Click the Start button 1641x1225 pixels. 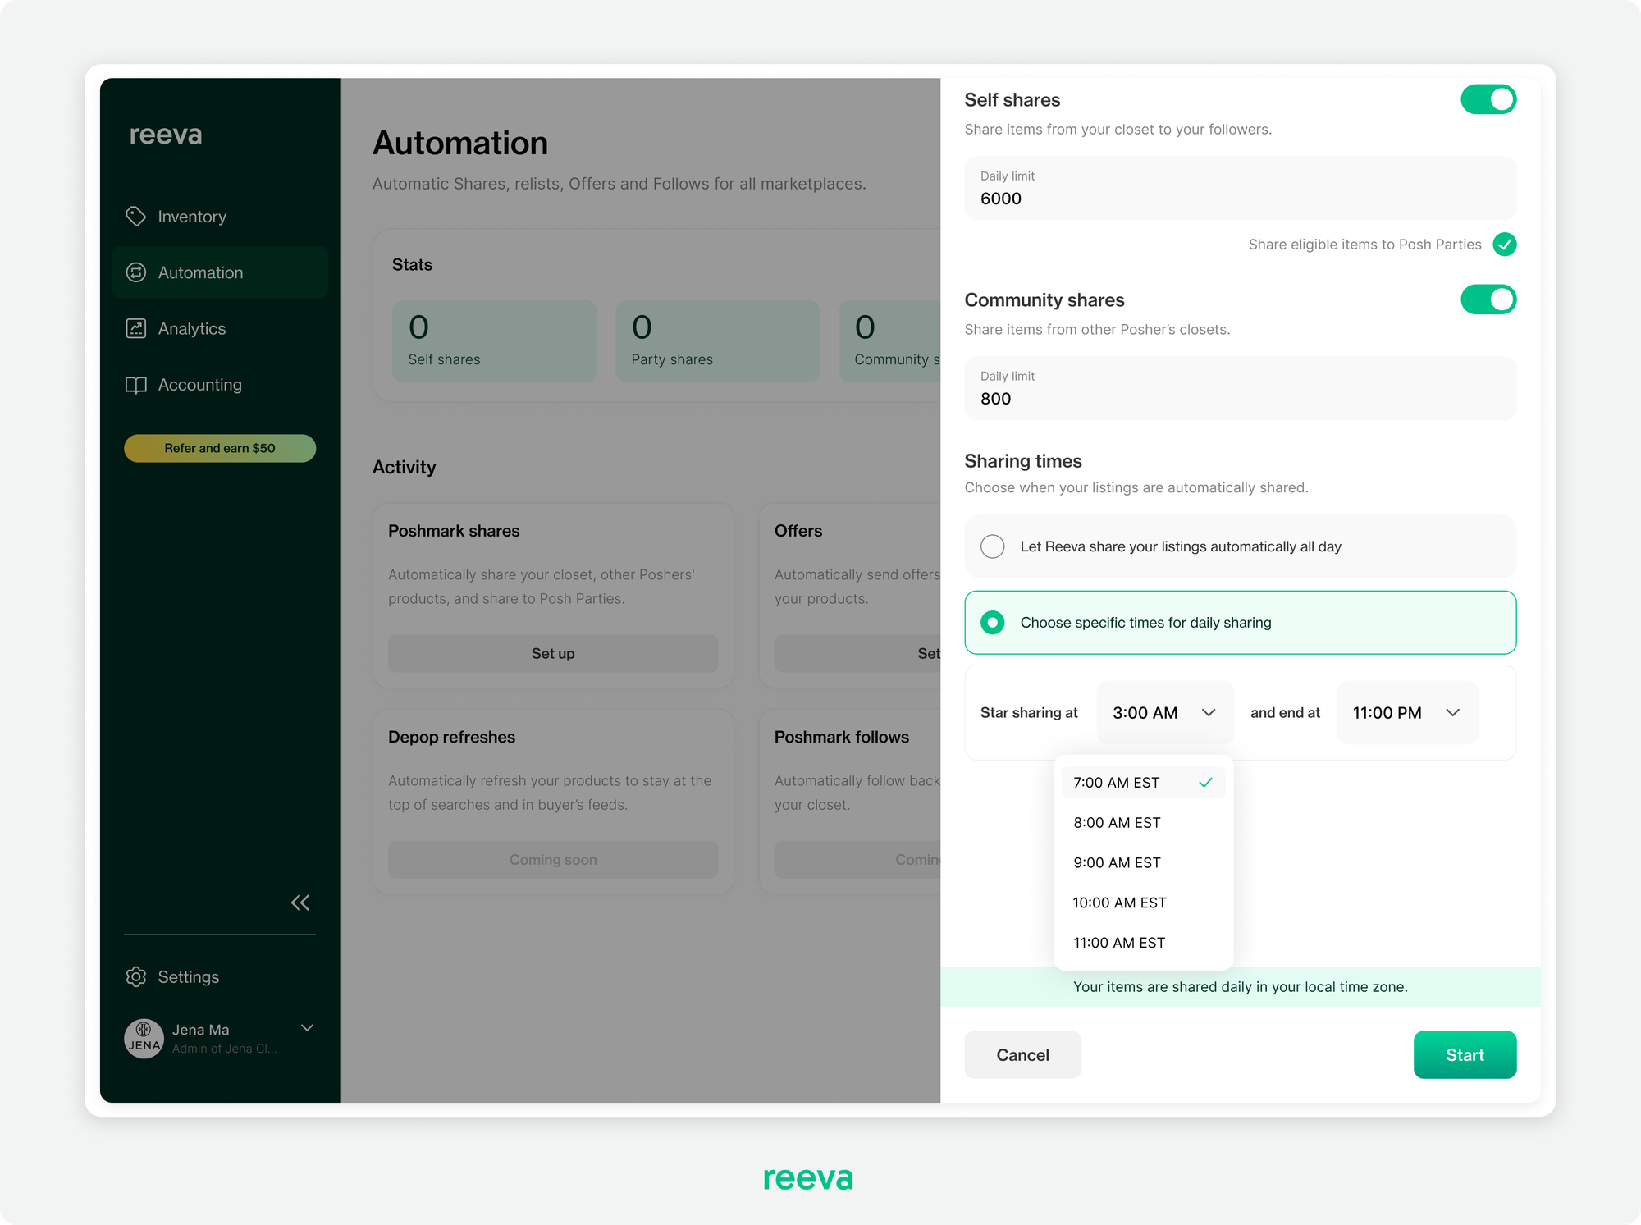1465,1055
